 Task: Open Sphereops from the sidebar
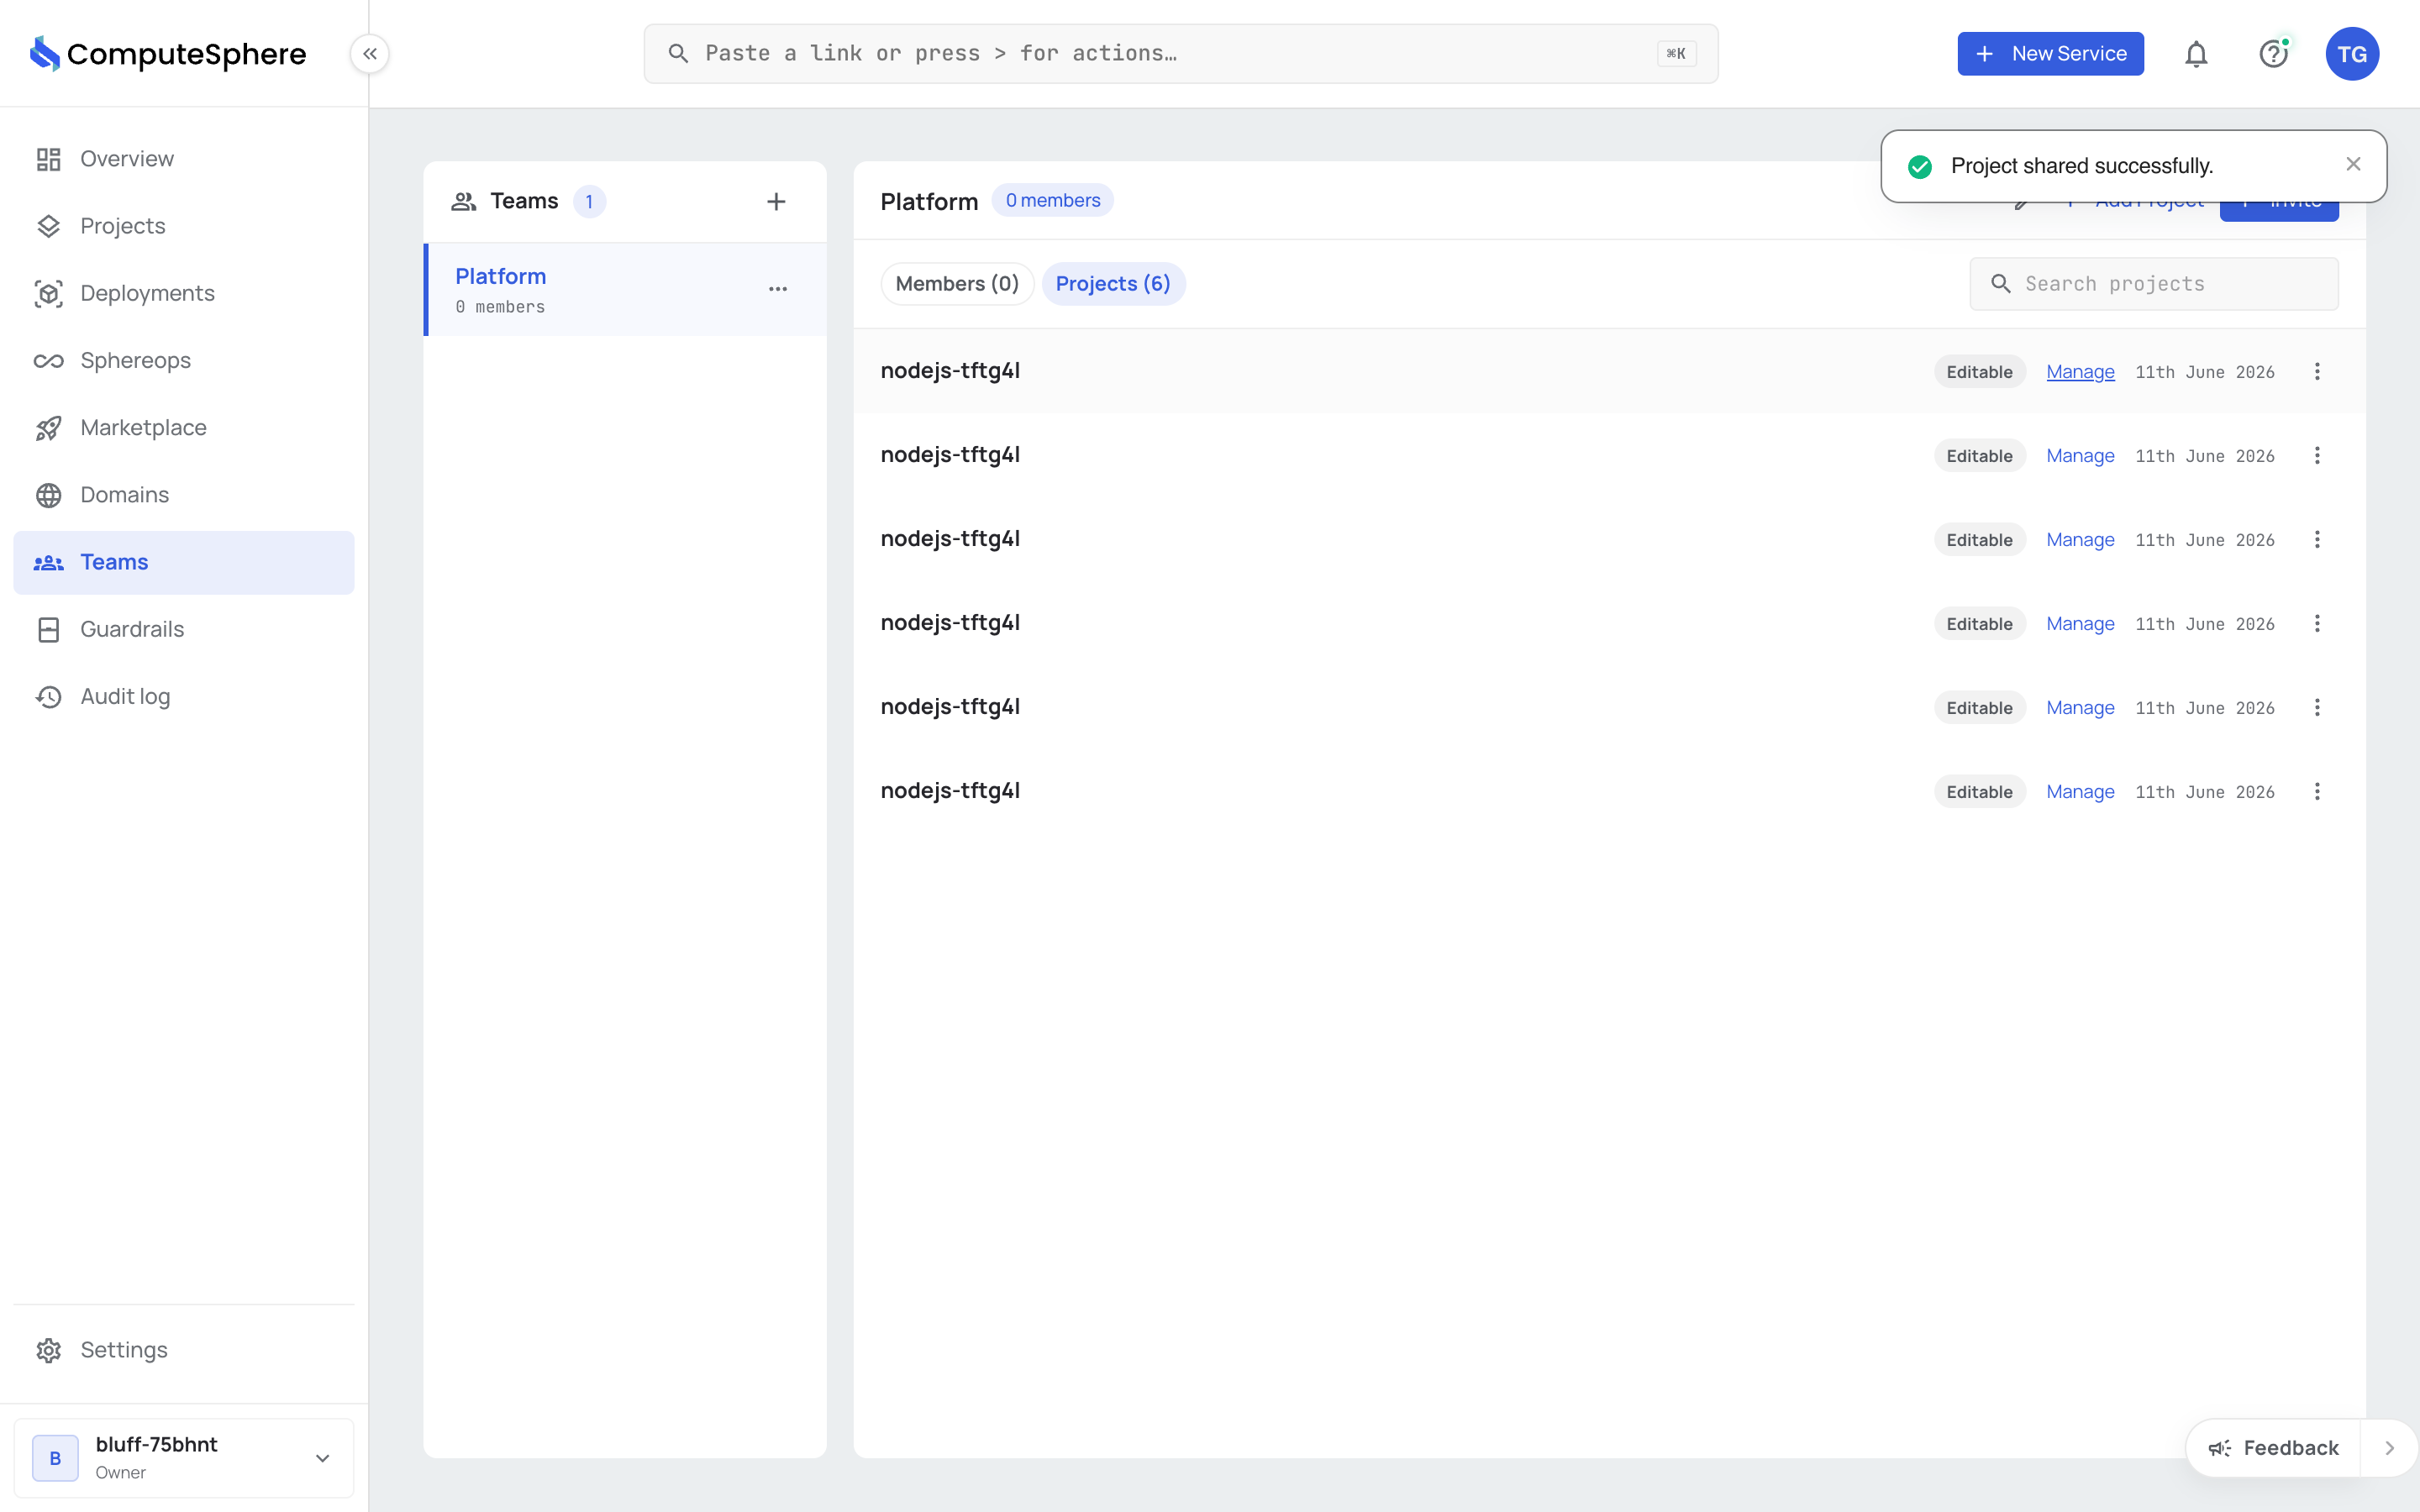coord(184,360)
